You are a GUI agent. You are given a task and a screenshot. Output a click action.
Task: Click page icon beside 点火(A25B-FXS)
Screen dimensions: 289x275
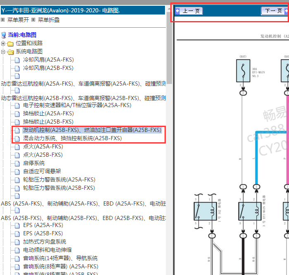(17, 155)
